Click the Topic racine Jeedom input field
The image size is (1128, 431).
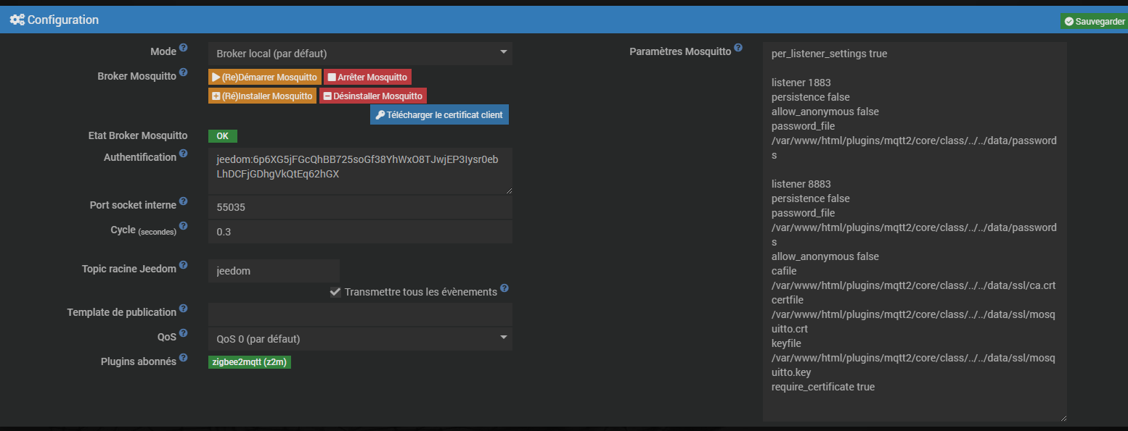(x=274, y=271)
